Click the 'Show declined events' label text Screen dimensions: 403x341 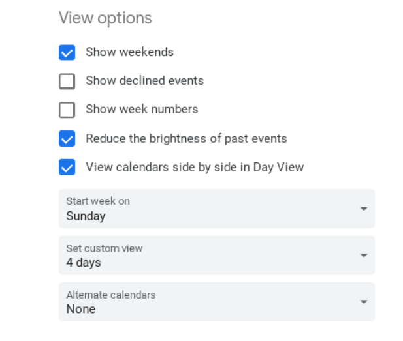144,81
